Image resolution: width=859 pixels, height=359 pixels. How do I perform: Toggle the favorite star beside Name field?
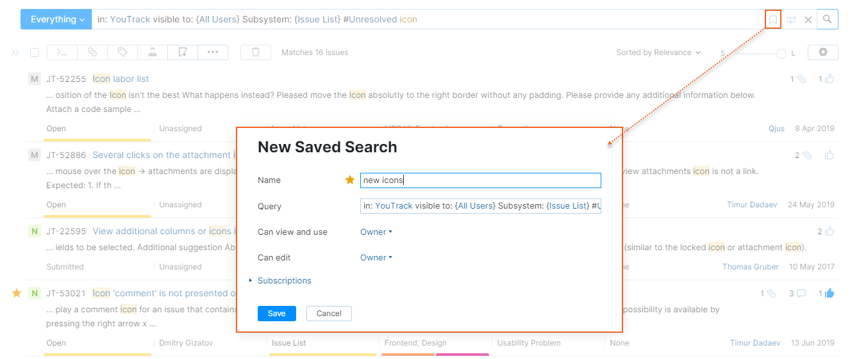(350, 180)
